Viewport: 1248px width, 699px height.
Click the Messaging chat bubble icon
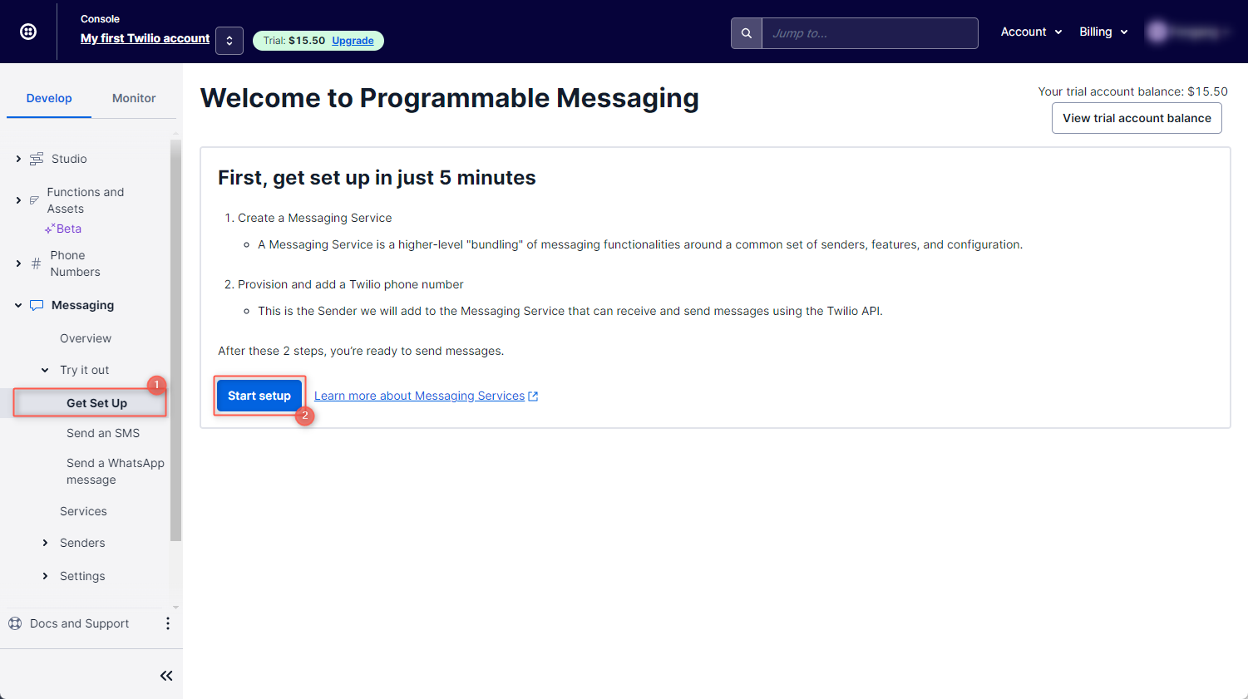[37, 305]
